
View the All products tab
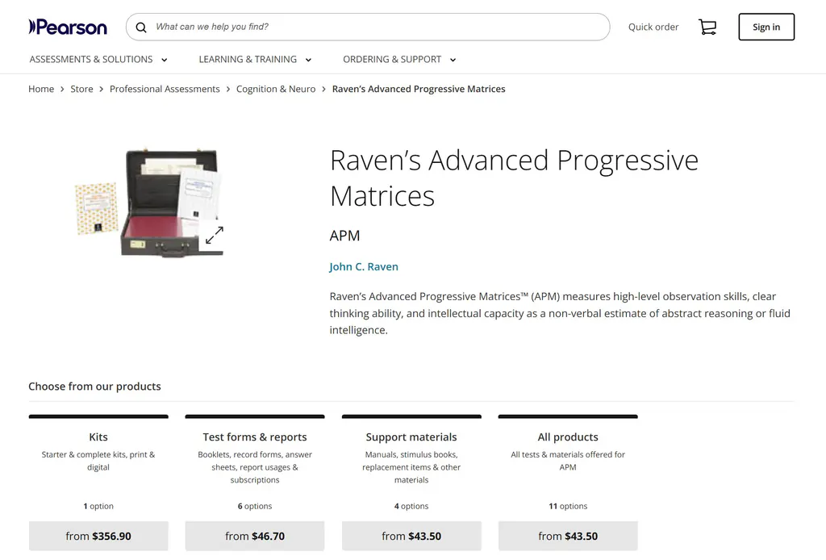(x=568, y=437)
